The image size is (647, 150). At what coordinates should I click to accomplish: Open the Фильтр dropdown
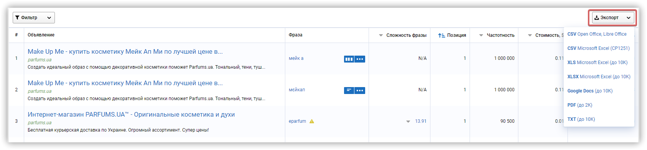[34, 18]
